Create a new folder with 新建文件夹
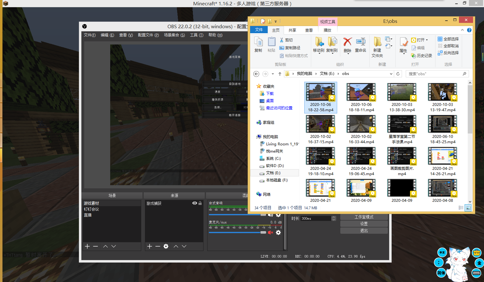The height and width of the screenshot is (282, 484). (377, 47)
